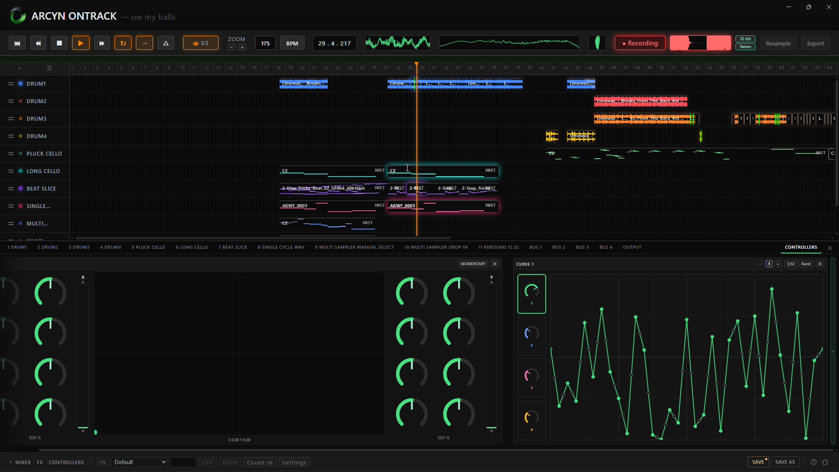Open the 1/32 curve grid dropdown
839x472 pixels.
(x=790, y=264)
